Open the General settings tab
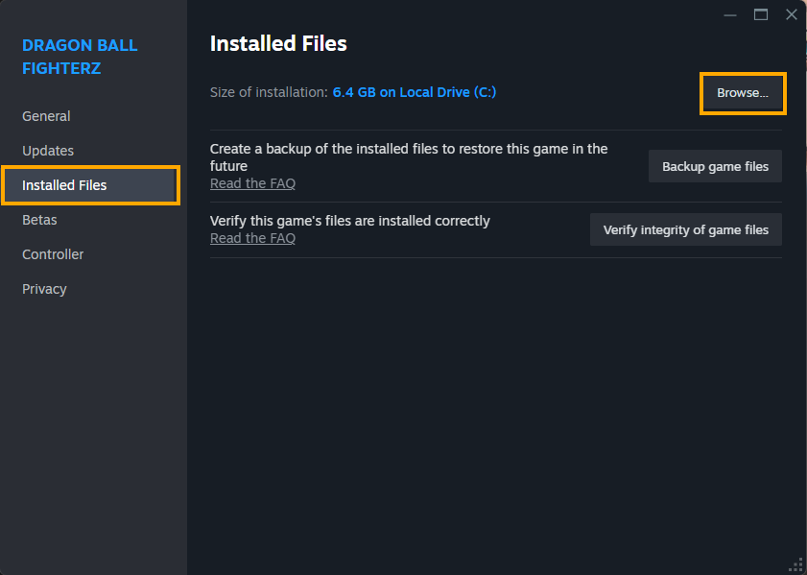The width and height of the screenshot is (807, 575). coord(46,116)
